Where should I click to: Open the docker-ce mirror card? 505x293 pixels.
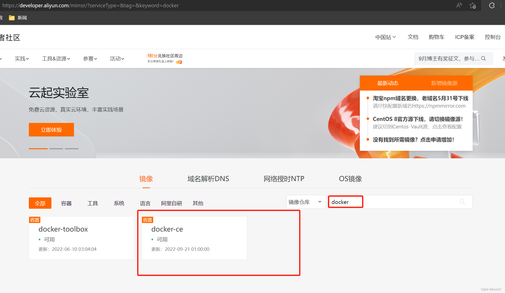(194, 238)
